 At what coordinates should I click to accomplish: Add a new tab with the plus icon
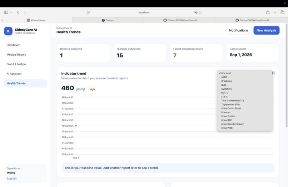275,12
